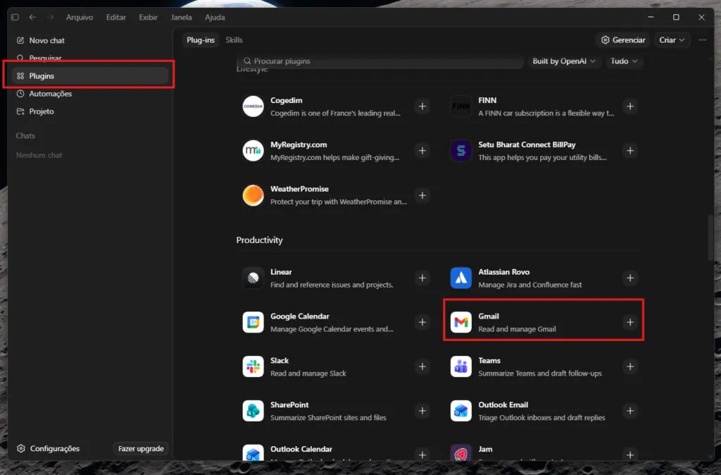Click the Gmail envelope logo
Viewport: 721px width, 475px height.
(x=460, y=322)
